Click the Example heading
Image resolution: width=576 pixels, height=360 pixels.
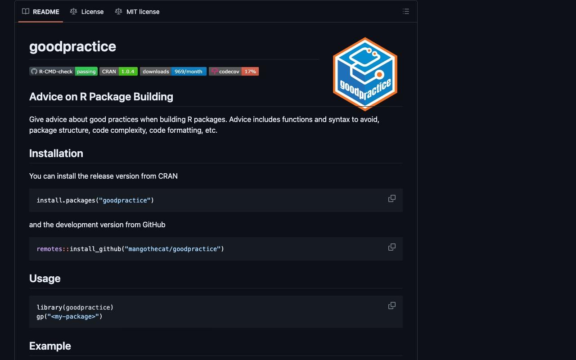click(x=50, y=346)
